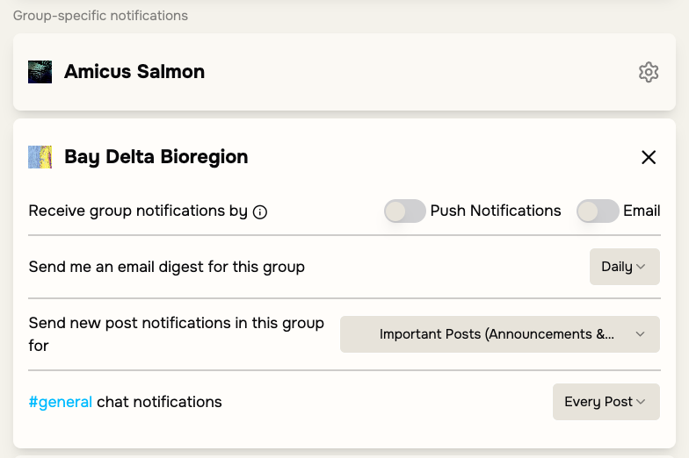Enable the Push Notifications switch

point(405,211)
